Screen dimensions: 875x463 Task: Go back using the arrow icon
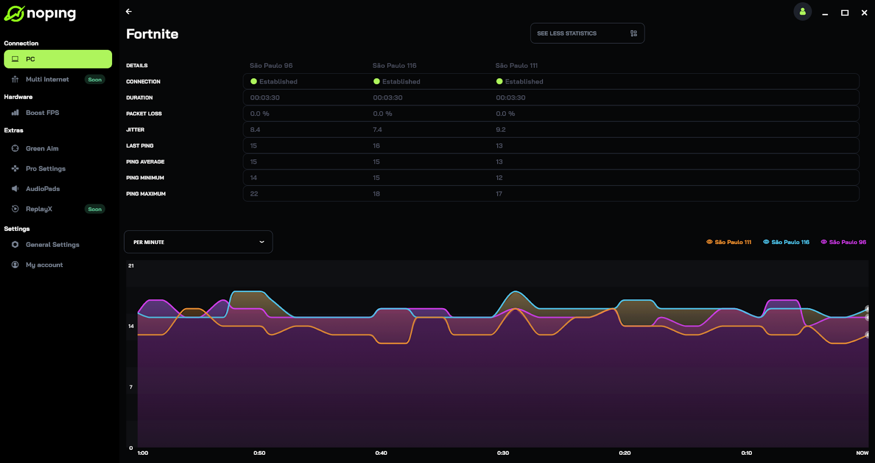(129, 11)
